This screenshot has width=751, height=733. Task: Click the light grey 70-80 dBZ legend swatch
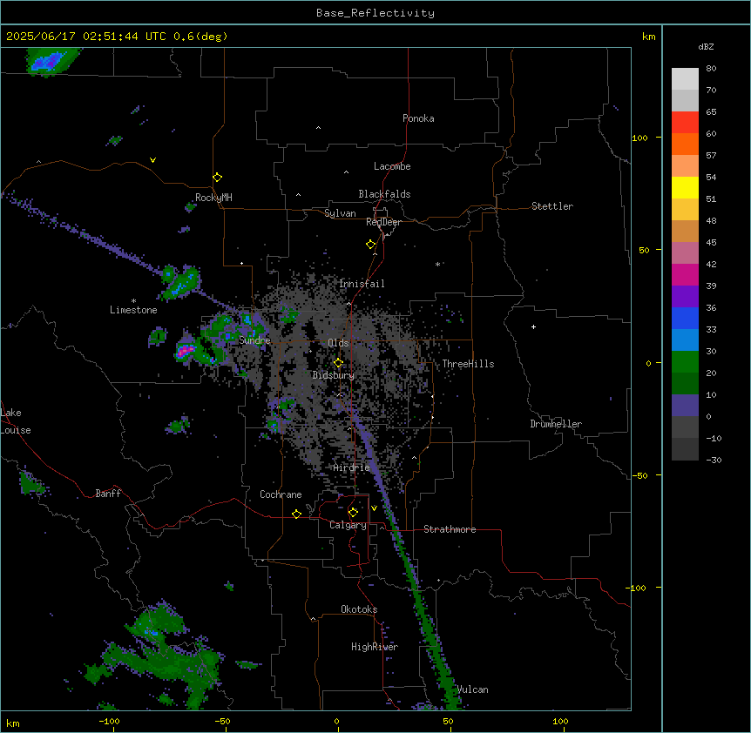685,79
